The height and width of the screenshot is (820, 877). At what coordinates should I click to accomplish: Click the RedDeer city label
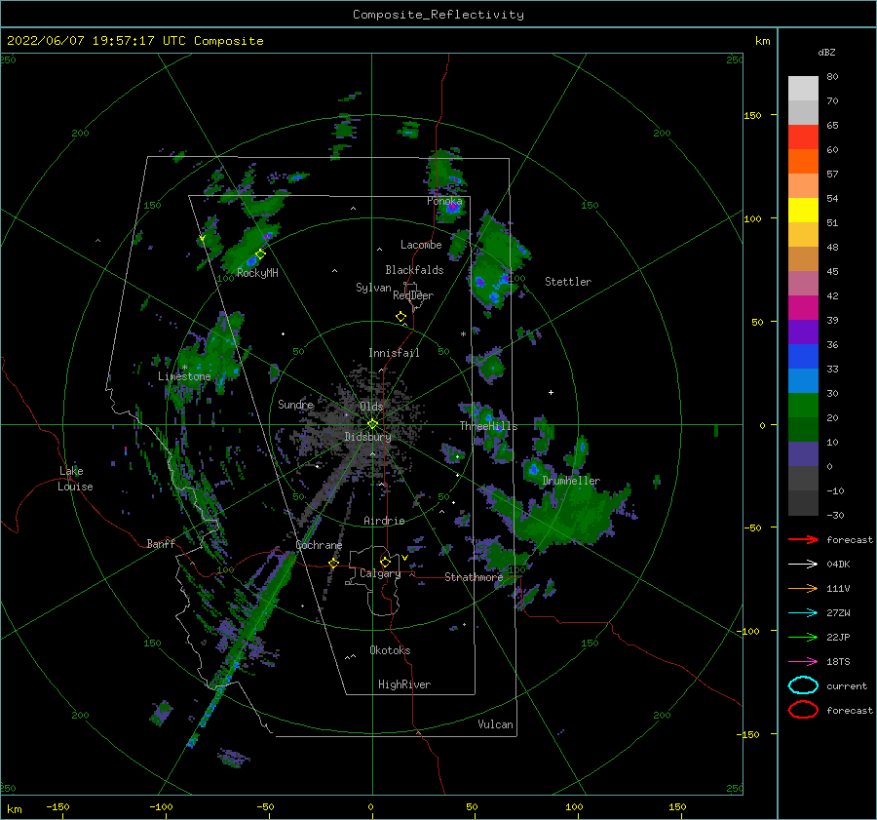[413, 295]
